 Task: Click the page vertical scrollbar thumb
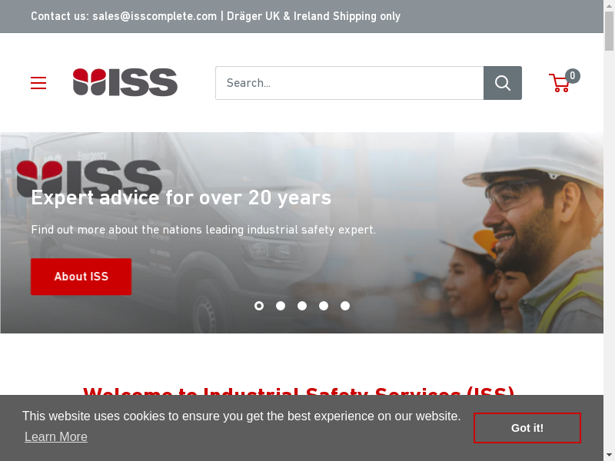coord(609,32)
